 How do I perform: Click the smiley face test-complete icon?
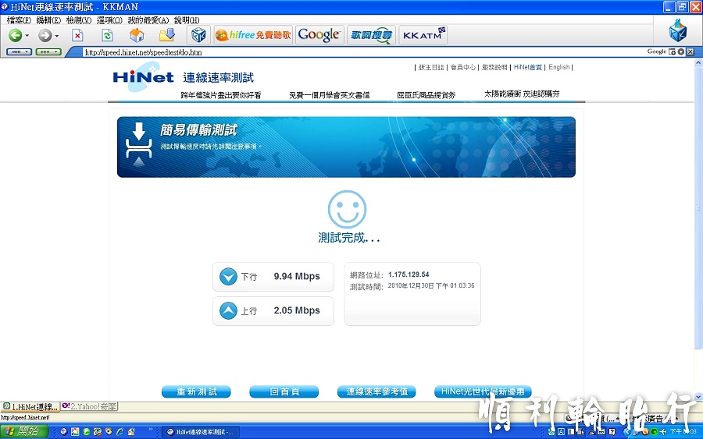tap(347, 210)
